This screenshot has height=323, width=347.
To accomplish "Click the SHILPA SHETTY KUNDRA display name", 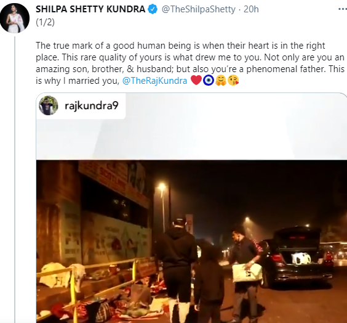I will [x=90, y=9].
